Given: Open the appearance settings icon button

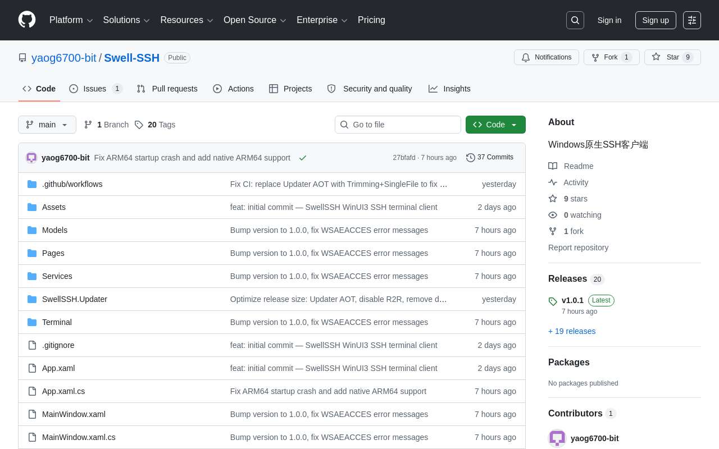Looking at the screenshot, I should (x=692, y=20).
